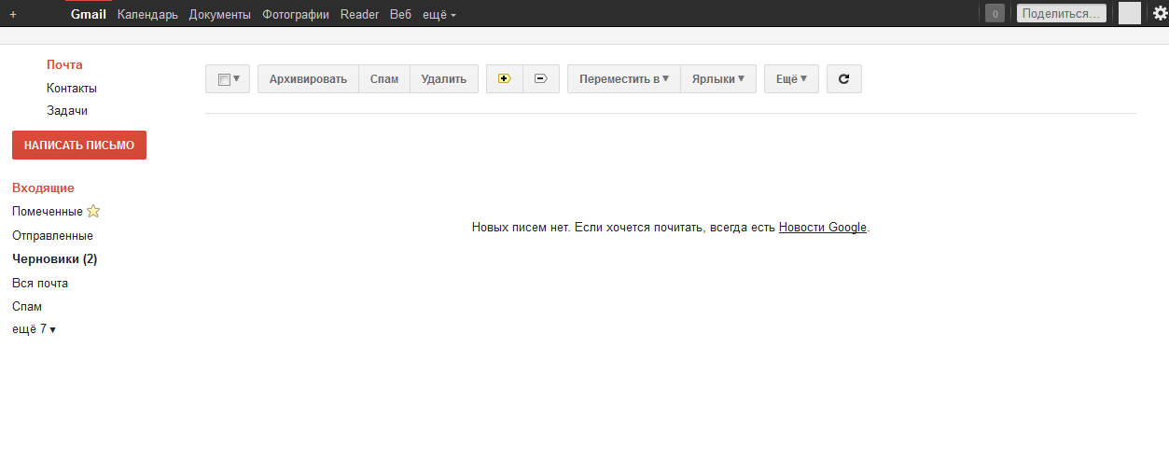Click the Спам toolbar button
The height and width of the screenshot is (473, 1169).
click(384, 79)
